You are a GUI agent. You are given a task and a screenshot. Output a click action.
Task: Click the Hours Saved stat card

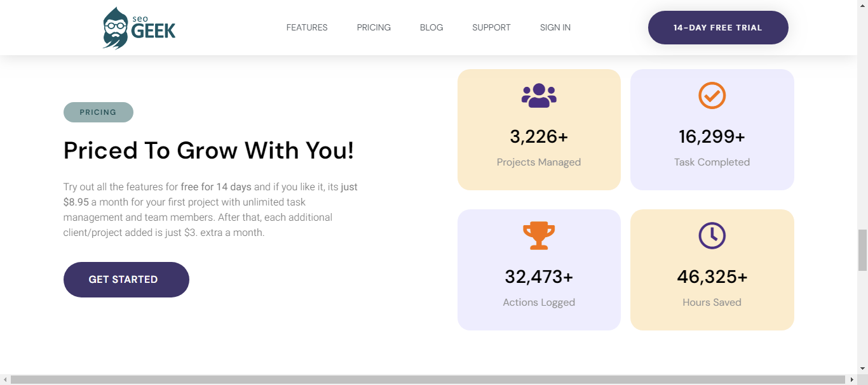tap(712, 270)
